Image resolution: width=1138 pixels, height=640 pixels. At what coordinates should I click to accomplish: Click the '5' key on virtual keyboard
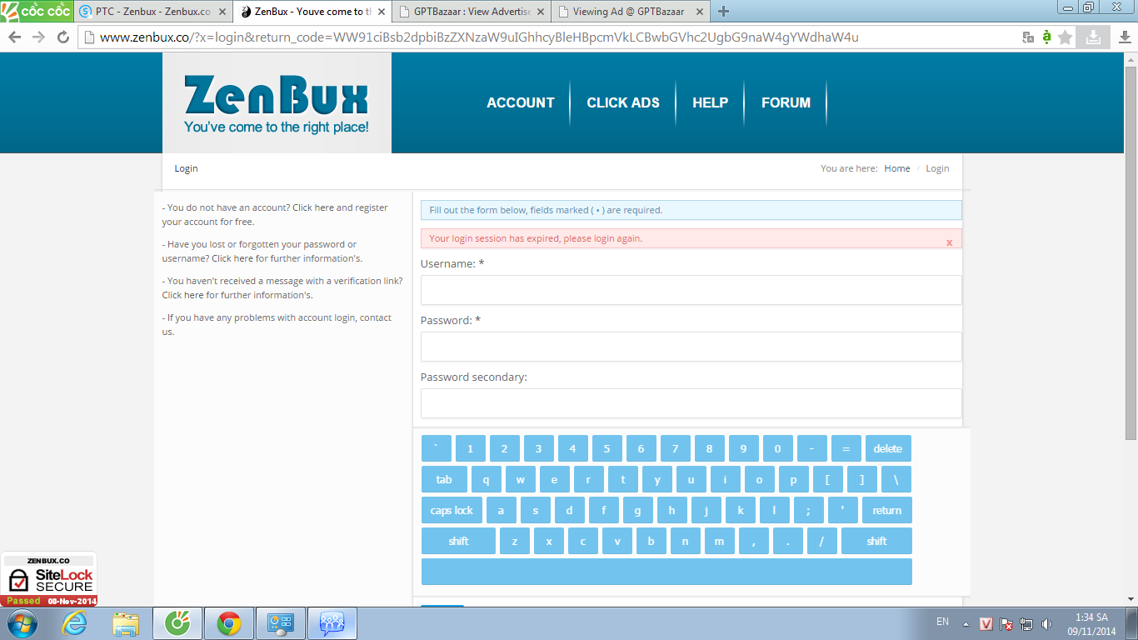click(x=606, y=448)
